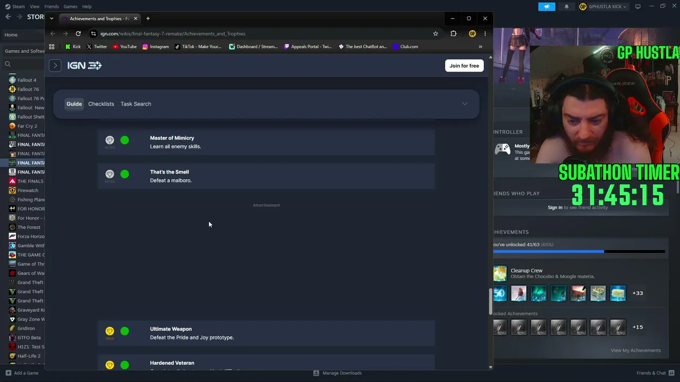Click the gold trophy icon for Ultimate Weapon

(x=109, y=331)
